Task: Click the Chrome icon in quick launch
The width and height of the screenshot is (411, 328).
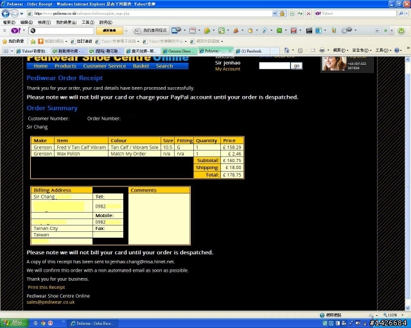Action: pyautogui.click(x=43, y=324)
